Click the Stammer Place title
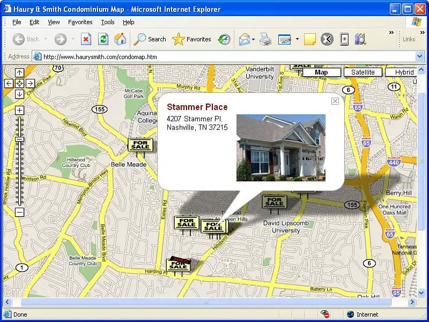This screenshot has height=322, width=429. (x=197, y=107)
